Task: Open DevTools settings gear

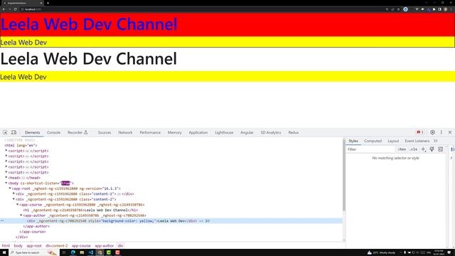Action: pos(432,132)
